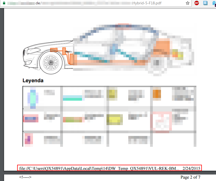The image size is (216, 181).
Task: Select the cyan symbol in legend's first row
Action: tap(33, 98)
